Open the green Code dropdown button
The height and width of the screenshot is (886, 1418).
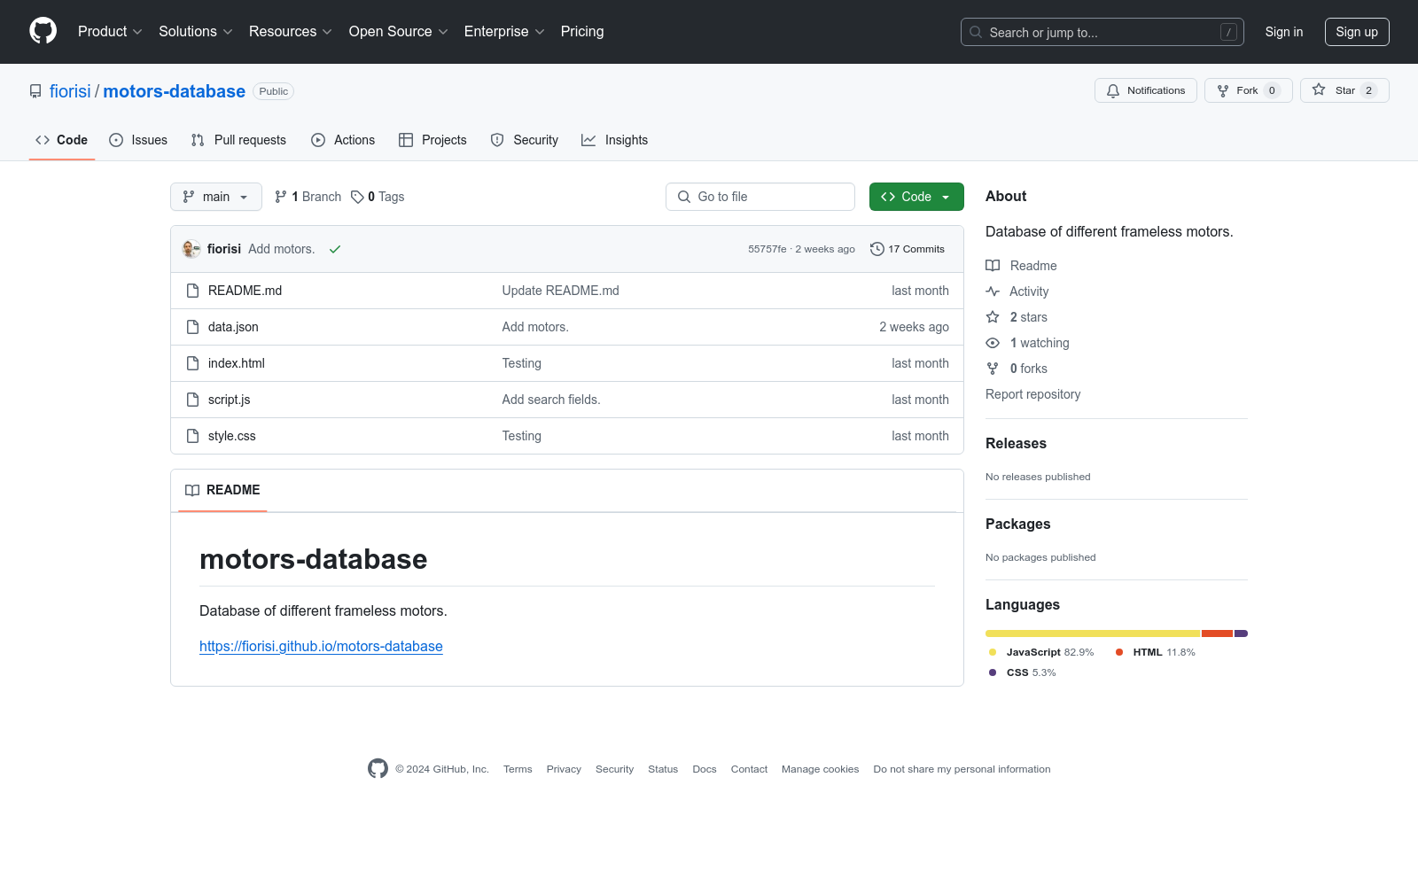916,197
